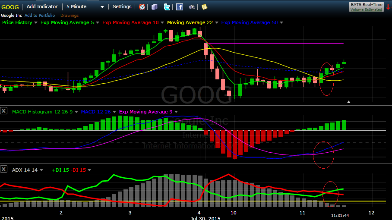This screenshot has height=220, width=392.
Task: Click BATS Real-Time Volume Estimated button
Action: coord(366,7)
